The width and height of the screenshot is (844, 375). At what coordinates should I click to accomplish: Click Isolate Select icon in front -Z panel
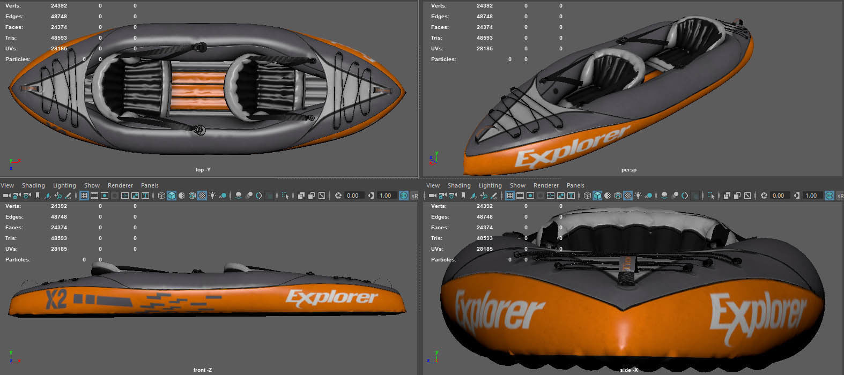click(x=285, y=196)
